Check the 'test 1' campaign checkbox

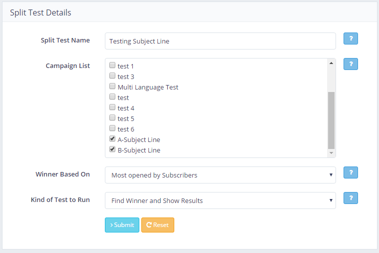click(x=112, y=65)
